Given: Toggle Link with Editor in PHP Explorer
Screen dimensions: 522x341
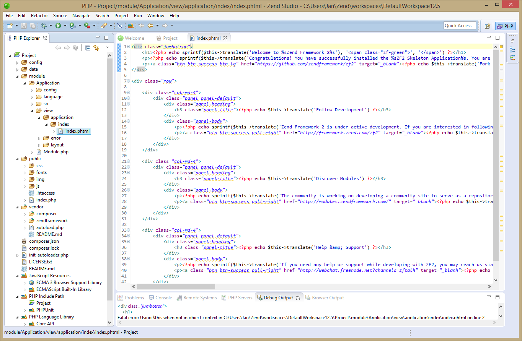Looking at the screenshot, I should point(96,48).
